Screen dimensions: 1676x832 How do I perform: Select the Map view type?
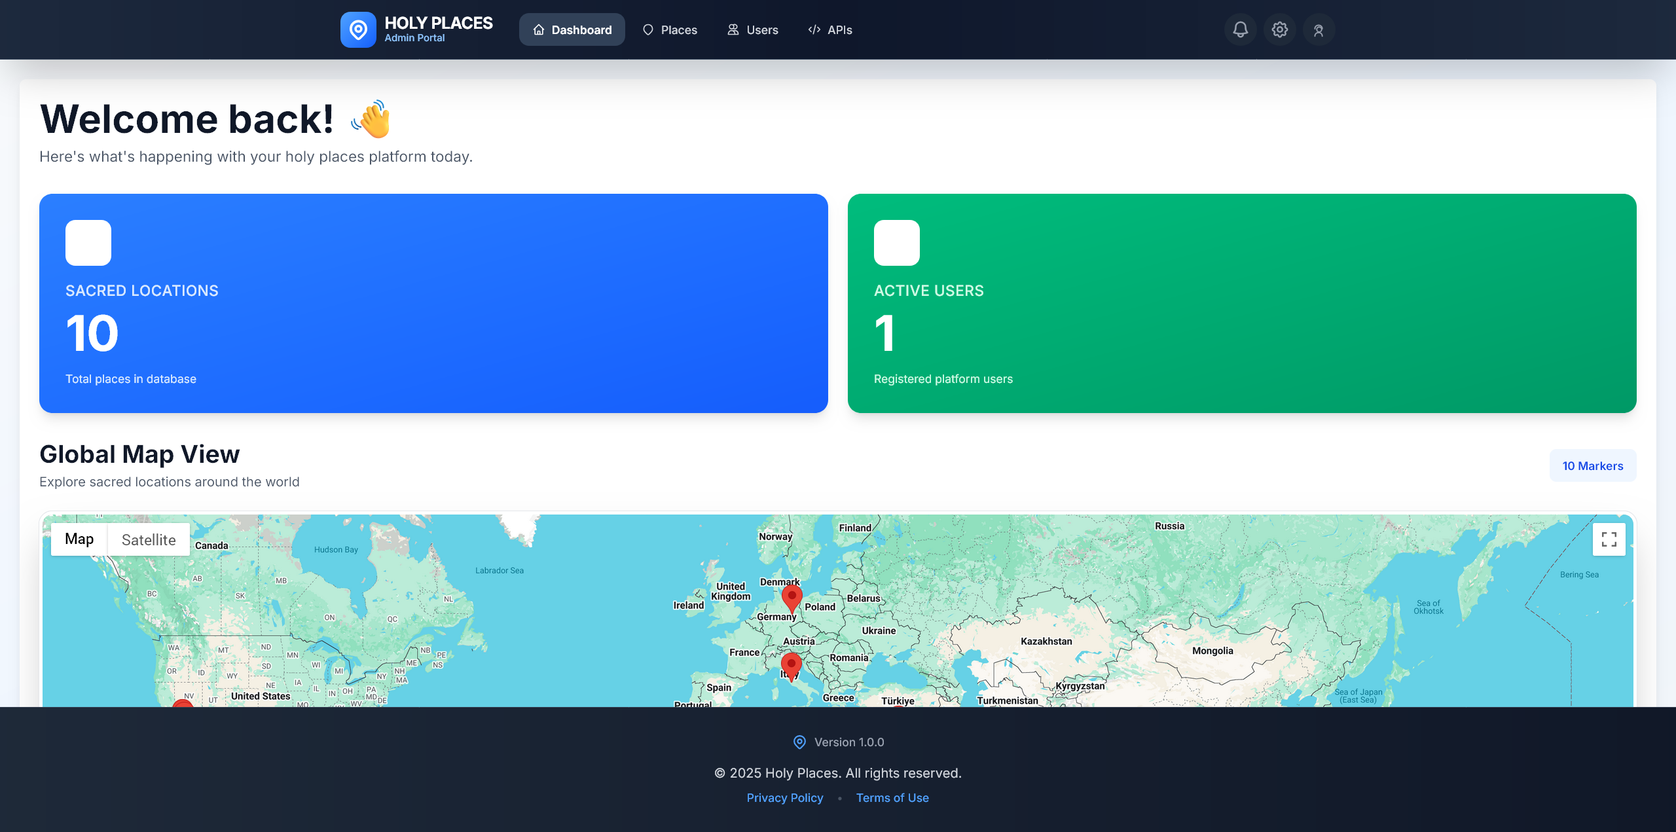pos(79,539)
